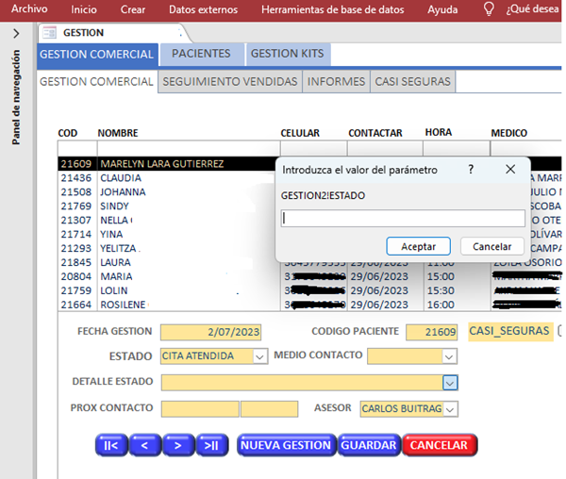The width and height of the screenshot is (566, 479).
Task: Click the NUEVA GESTION button
Action: pyautogui.click(x=285, y=445)
